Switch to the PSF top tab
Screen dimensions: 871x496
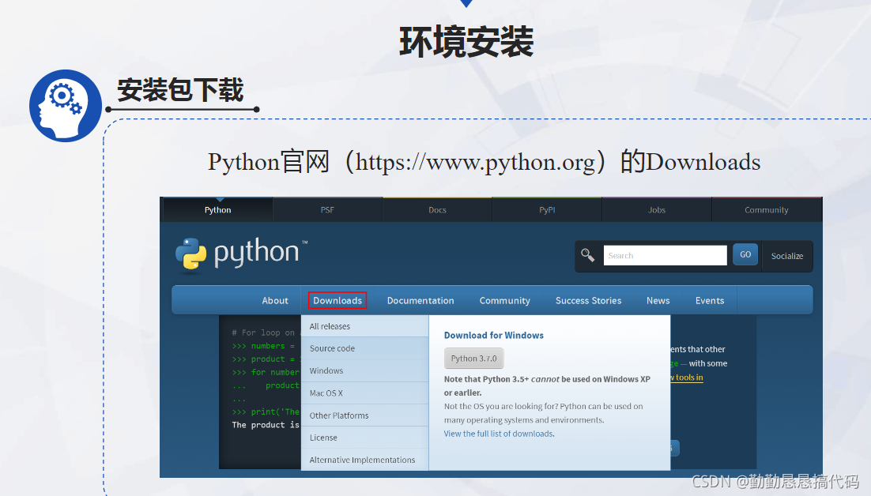[x=327, y=210]
